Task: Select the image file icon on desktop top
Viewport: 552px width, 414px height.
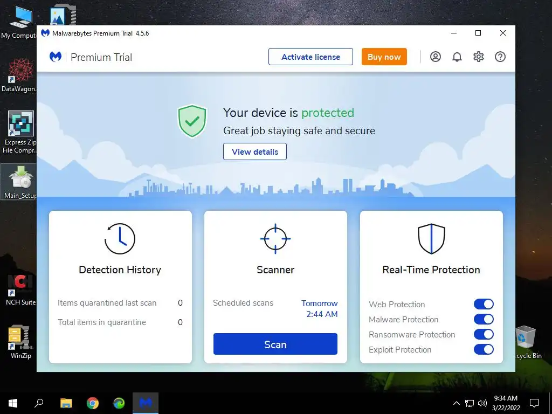Action: (63, 15)
